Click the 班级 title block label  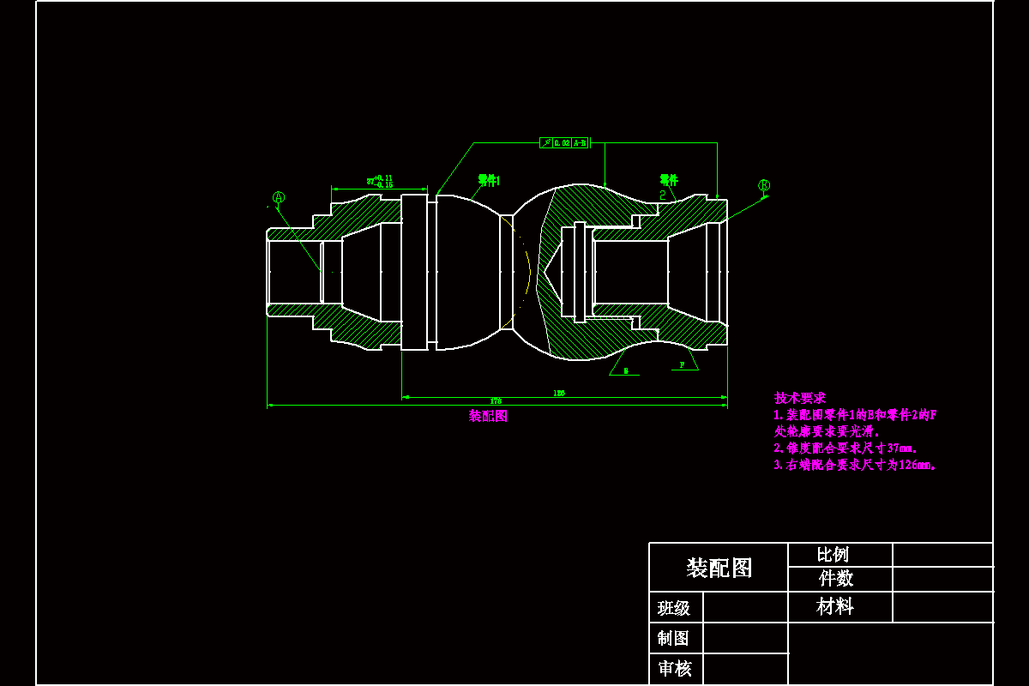pyautogui.click(x=674, y=608)
